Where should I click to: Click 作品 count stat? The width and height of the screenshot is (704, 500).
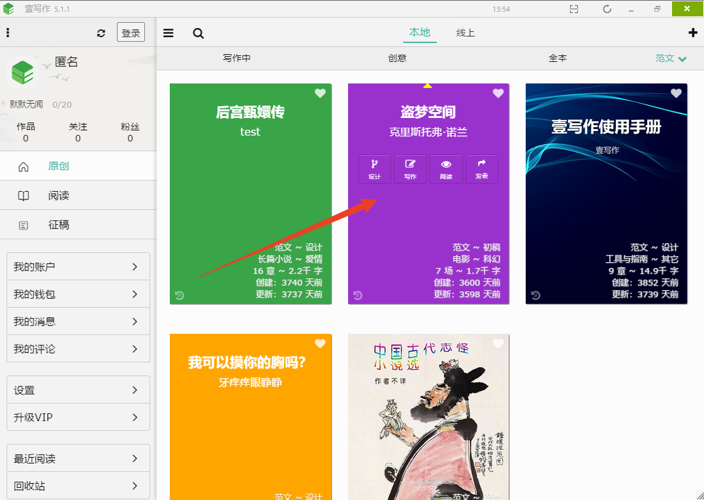click(25, 132)
